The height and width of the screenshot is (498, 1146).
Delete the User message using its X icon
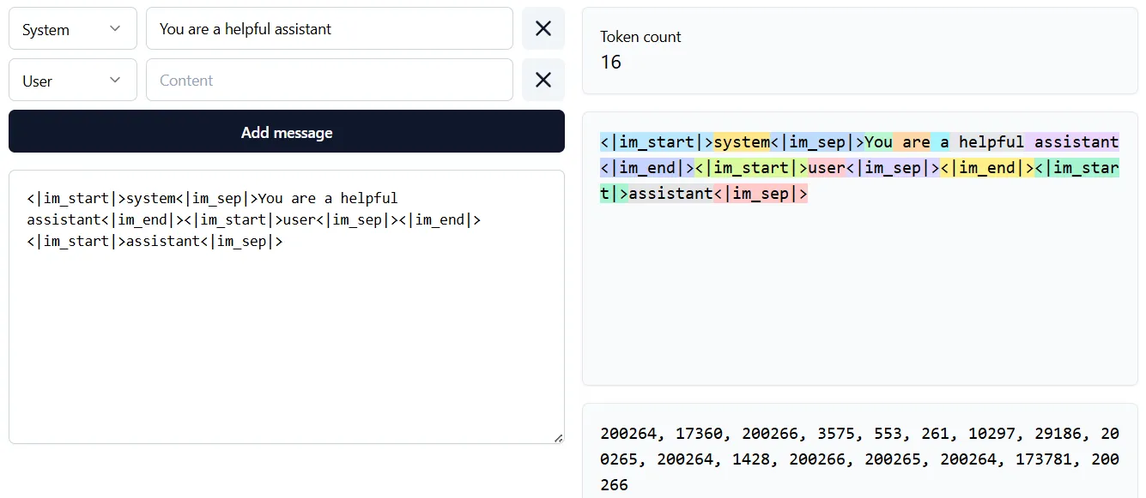click(543, 81)
